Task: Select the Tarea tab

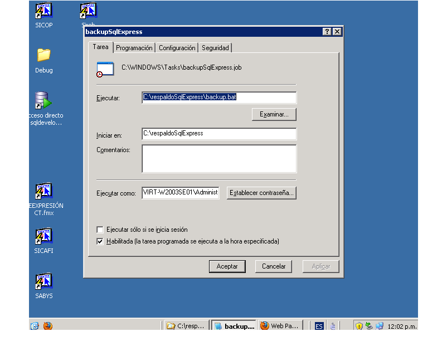Action: pos(101,47)
